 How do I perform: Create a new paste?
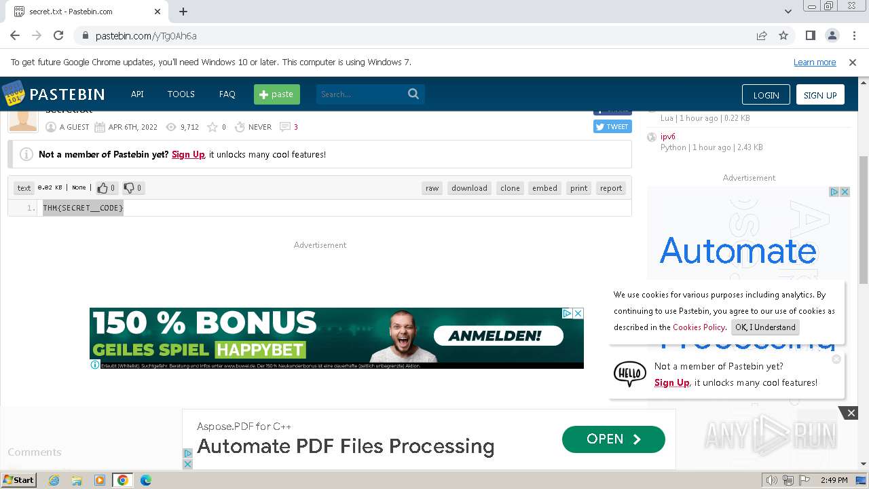tap(277, 94)
